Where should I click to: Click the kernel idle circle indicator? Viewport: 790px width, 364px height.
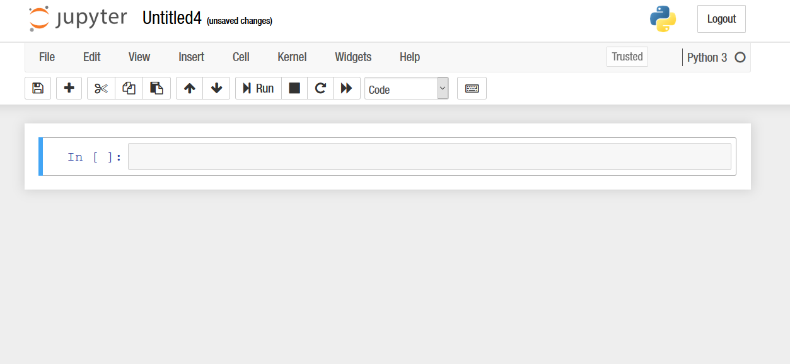pos(740,57)
